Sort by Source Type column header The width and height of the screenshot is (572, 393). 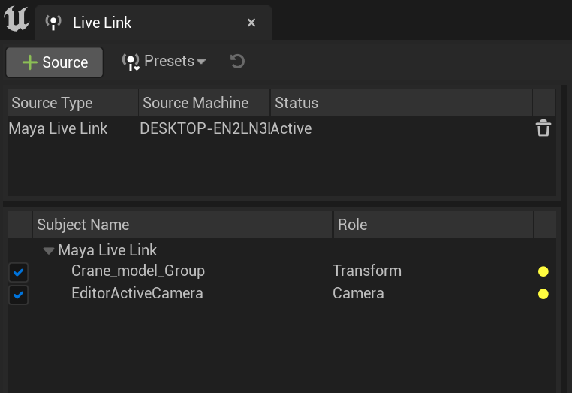pos(53,103)
